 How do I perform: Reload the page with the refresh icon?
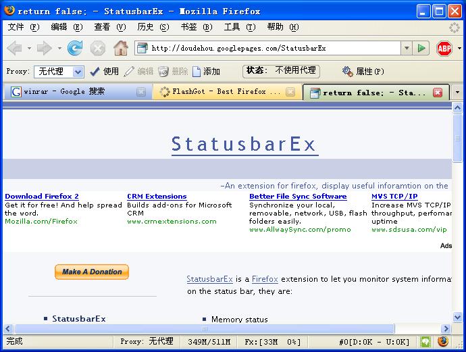[x=74, y=48]
